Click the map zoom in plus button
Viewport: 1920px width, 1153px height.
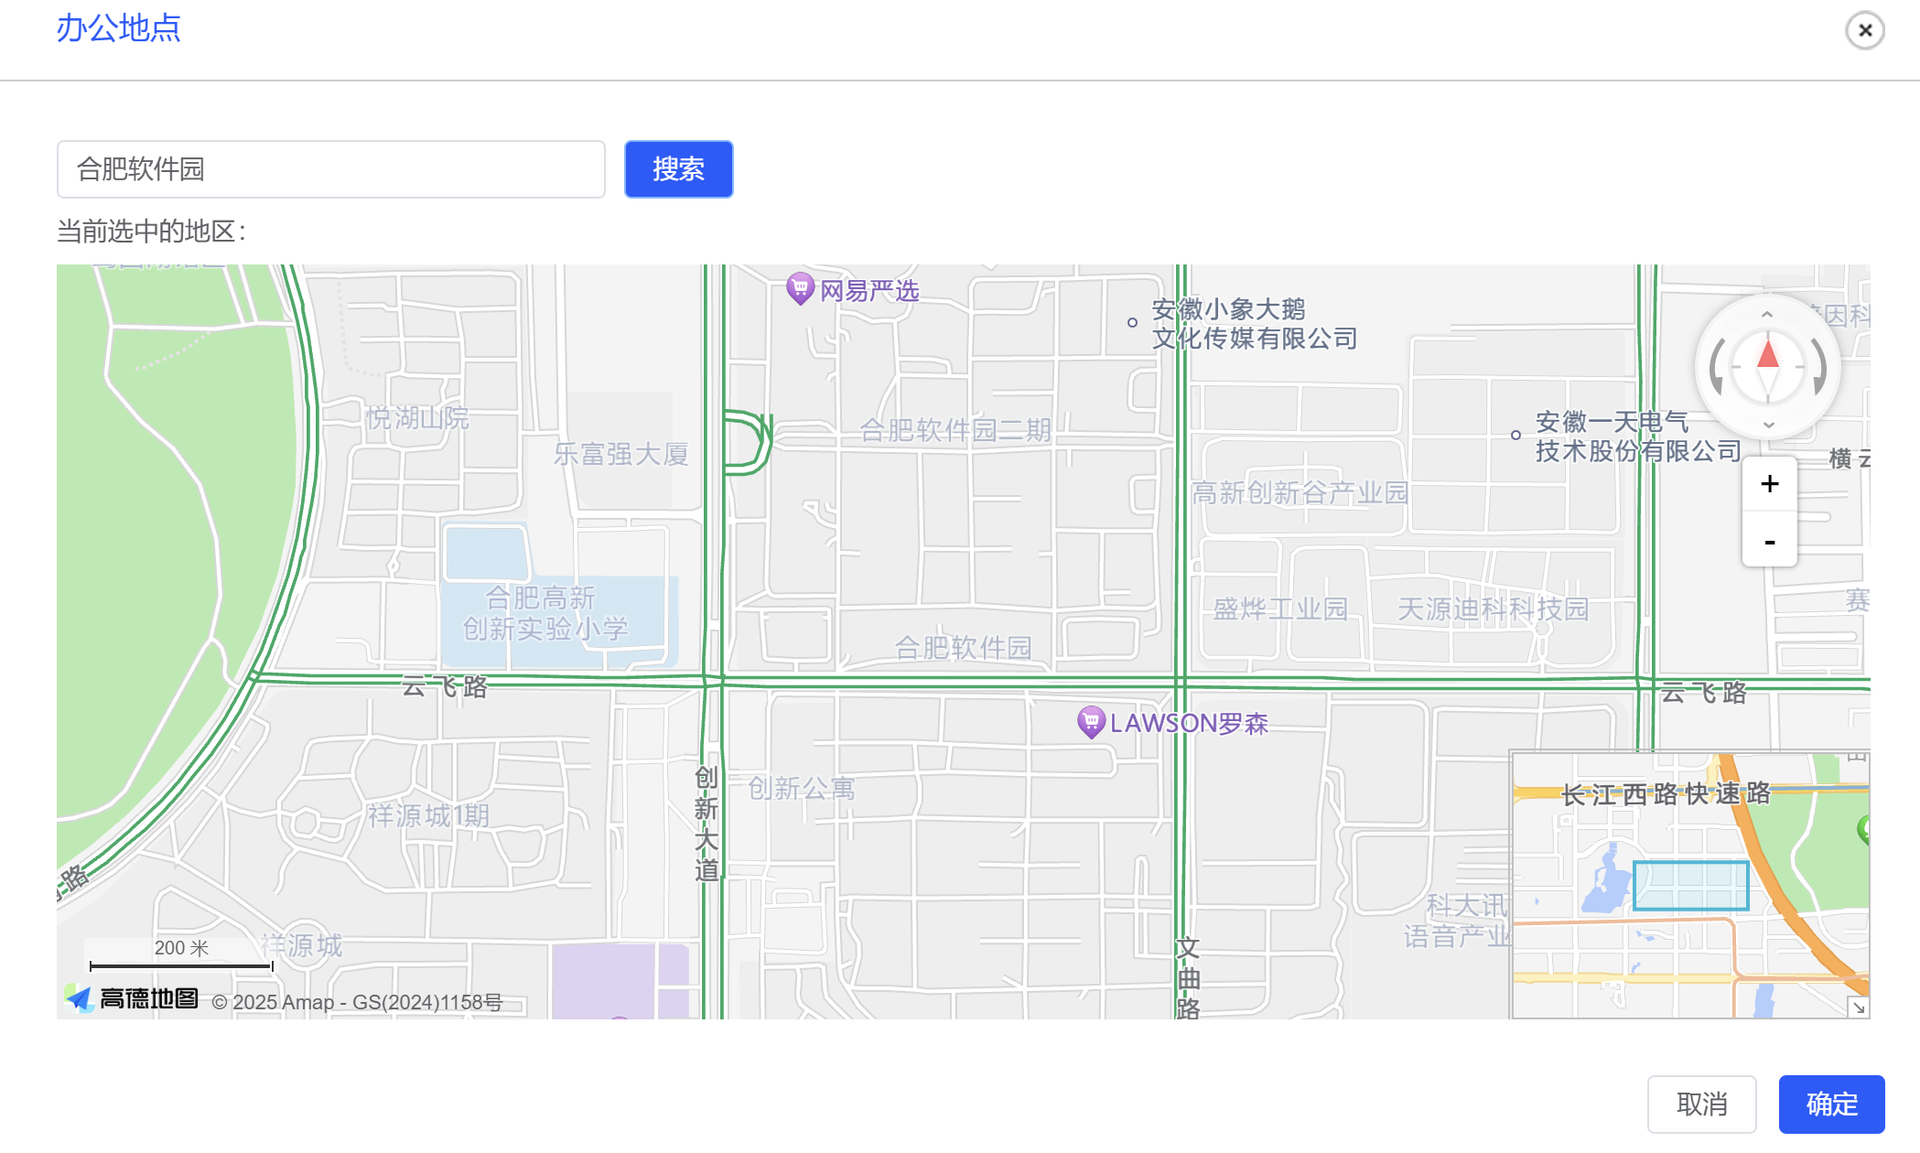[1769, 484]
